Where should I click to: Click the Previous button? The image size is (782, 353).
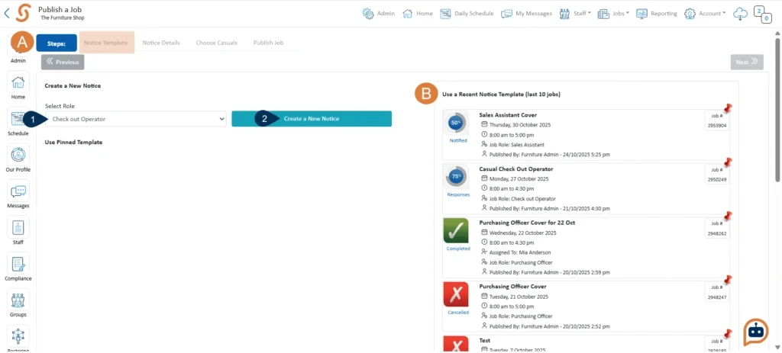click(x=63, y=63)
